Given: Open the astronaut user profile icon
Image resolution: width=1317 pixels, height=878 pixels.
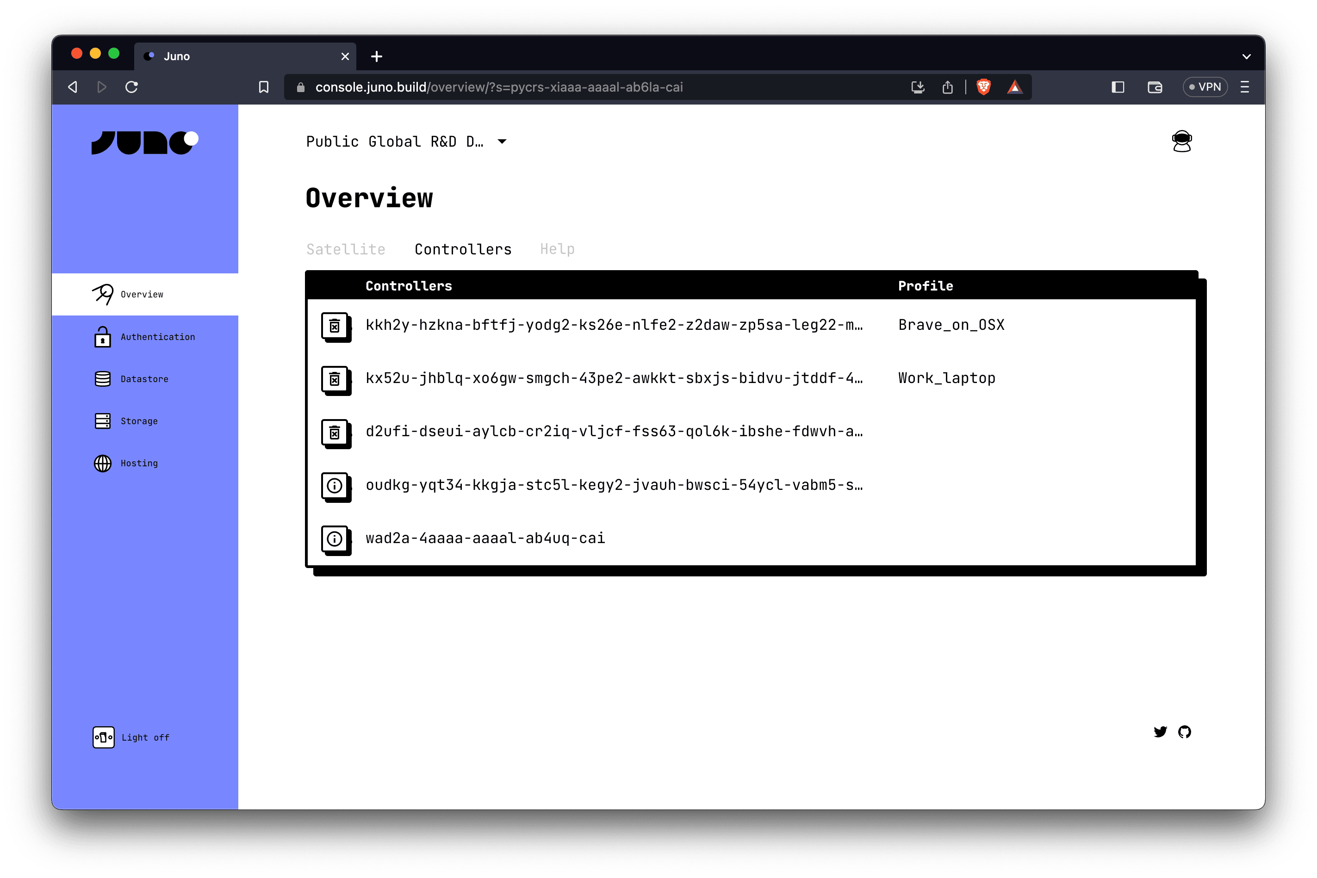Looking at the screenshot, I should pyautogui.click(x=1181, y=141).
